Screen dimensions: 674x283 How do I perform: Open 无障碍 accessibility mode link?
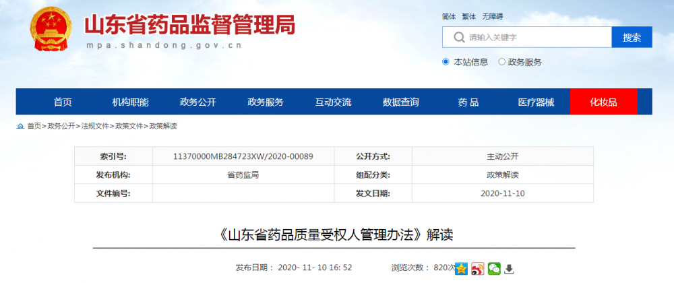click(x=492, y=16)
